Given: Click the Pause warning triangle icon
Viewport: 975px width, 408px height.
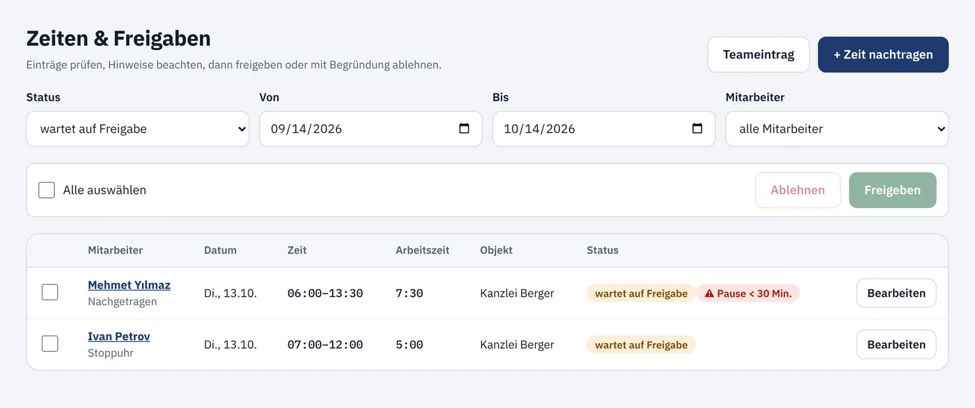Looking at the screenshot, I should point(710,294).
